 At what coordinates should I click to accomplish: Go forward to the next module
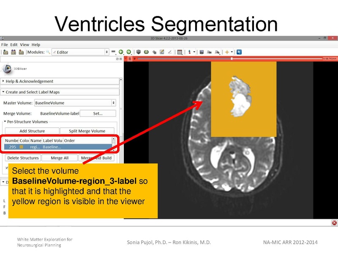(x=129, y=51)
